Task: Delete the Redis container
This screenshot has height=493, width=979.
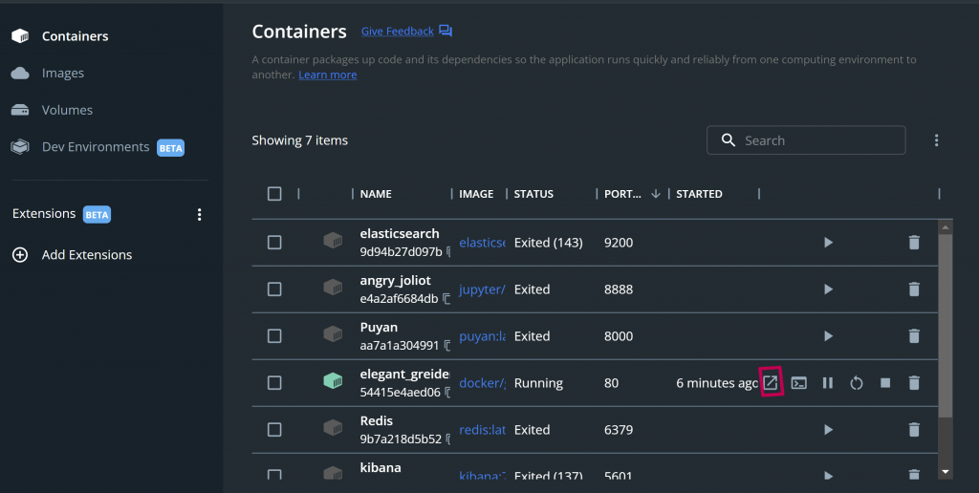Action: (914, 429)
